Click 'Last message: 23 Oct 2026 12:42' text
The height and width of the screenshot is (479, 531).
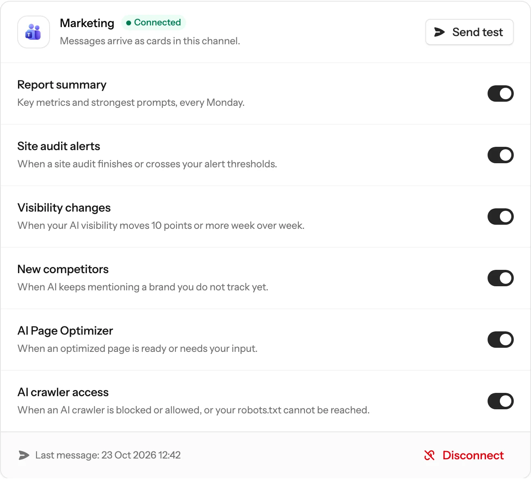click(108, 455)
